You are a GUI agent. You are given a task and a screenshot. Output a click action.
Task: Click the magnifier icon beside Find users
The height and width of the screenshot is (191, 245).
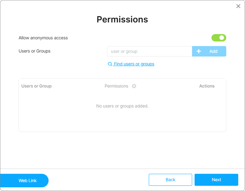[x=110, y=64]
